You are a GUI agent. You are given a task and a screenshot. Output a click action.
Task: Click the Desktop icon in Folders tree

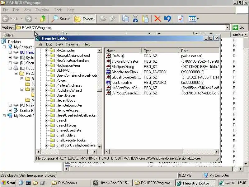pos(4,42)
